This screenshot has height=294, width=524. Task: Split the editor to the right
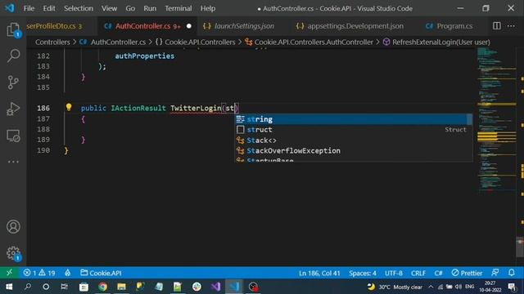pyautogui.click(x=497, y=25)
